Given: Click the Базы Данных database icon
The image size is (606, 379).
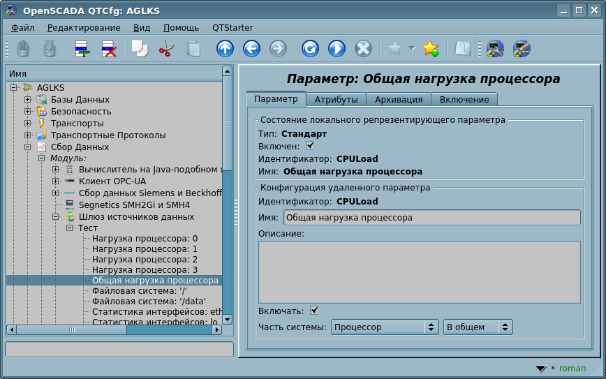Looking at the screenshot, I should [42, 100].
